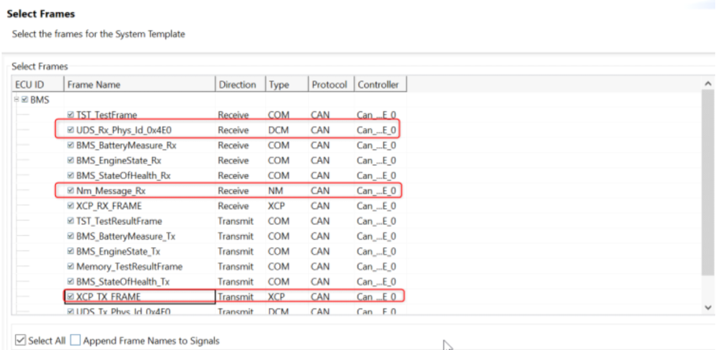Click Receive direction in BMS_StateOfHealth_Rx row

pos(233,176)
